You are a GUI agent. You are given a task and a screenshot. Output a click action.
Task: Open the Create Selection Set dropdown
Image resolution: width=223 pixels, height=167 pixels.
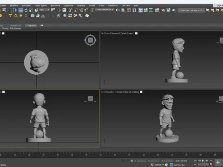(x=105, y=10)
